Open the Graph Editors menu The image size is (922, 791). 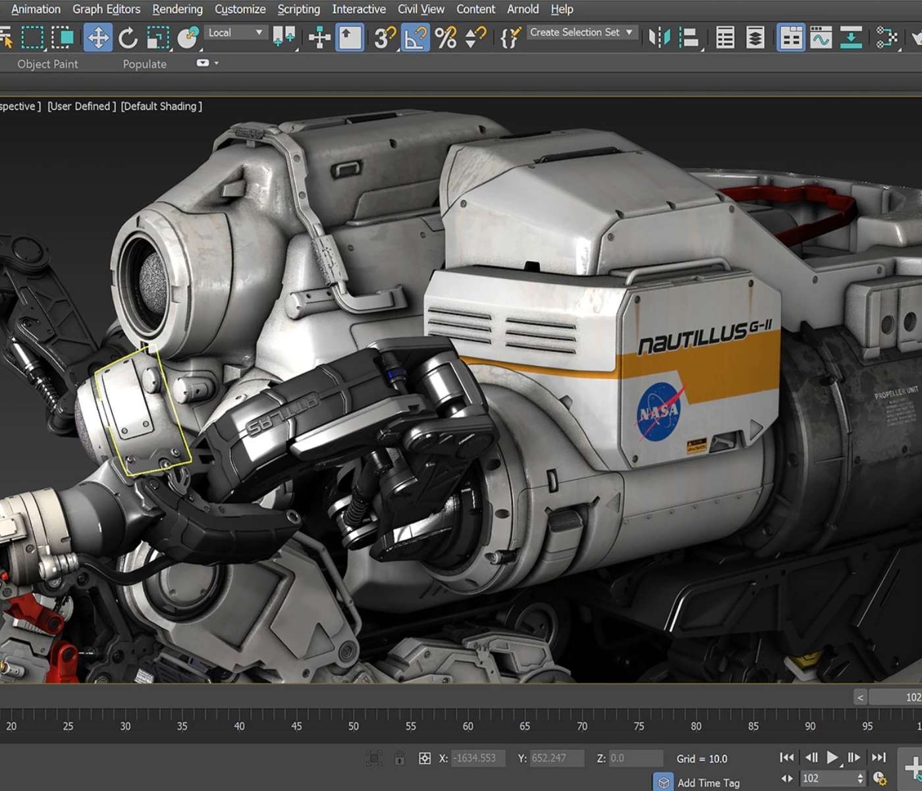106,9
